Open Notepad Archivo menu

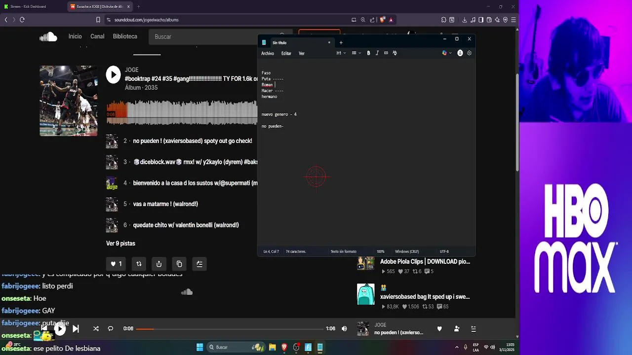[268, 53]
